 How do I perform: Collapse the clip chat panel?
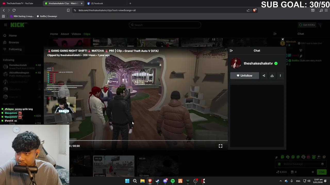231,51
